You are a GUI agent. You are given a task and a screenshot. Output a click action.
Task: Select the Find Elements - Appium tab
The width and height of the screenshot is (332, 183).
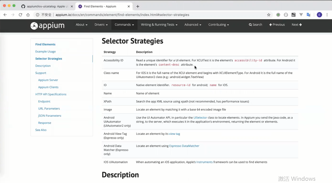[104, 6]
